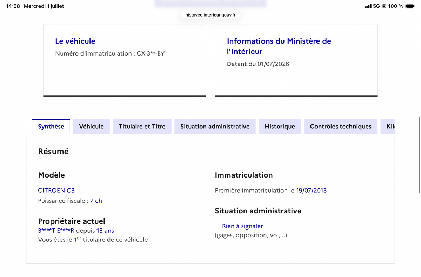Click the Propriétaire actuel heading
Image resolution: width=421 pixels, height=277 pixels.
click(x=72, y=221)
